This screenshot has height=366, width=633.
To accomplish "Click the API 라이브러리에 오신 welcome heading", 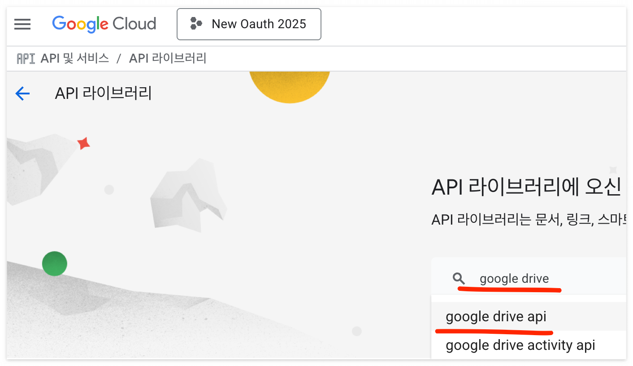I will (x=526, y=187).
